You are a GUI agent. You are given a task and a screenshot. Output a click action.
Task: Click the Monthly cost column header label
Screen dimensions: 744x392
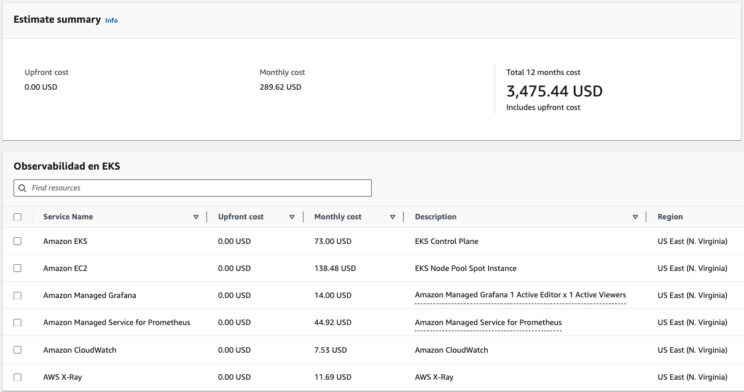(x=338, y=217)
